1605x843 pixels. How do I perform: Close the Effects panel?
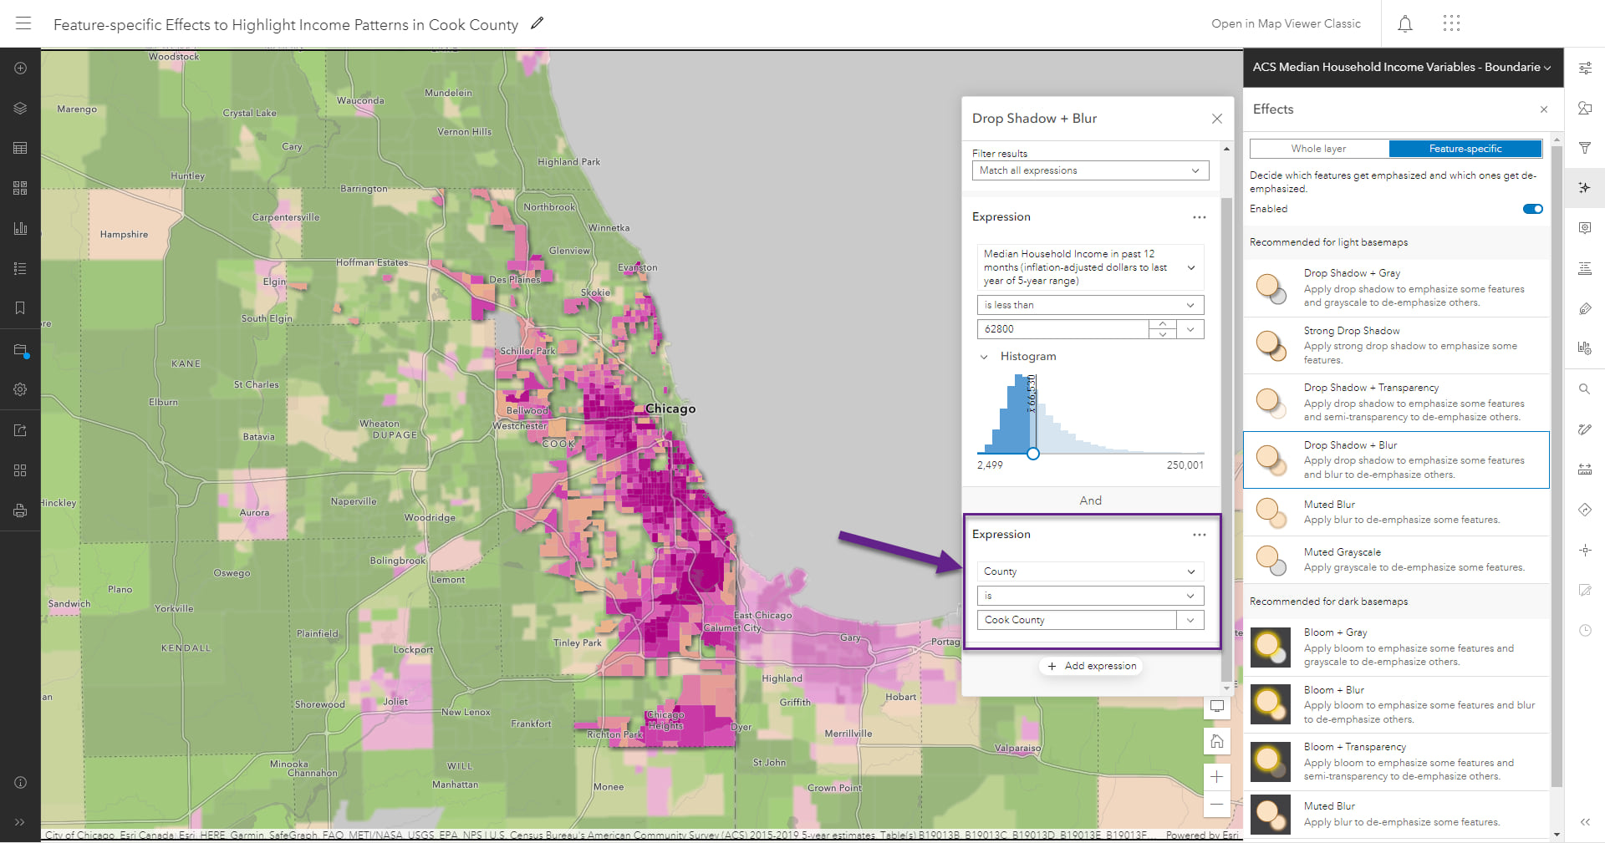point(1544,109)
